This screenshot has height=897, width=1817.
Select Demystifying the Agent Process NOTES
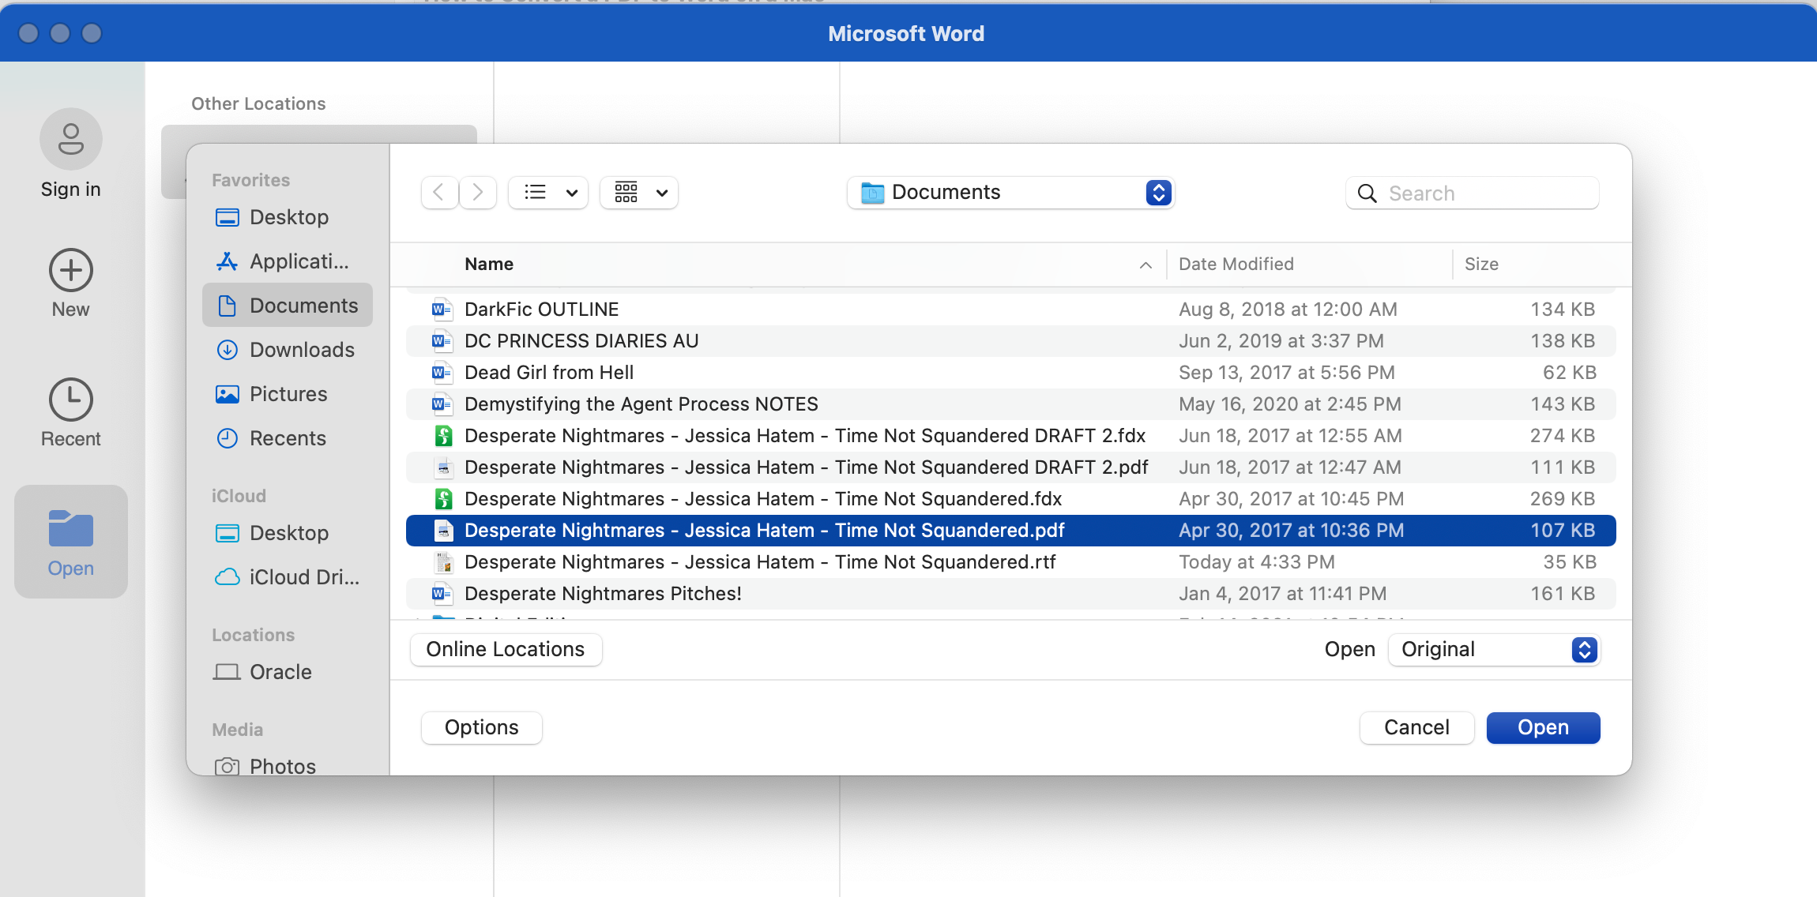641,403
